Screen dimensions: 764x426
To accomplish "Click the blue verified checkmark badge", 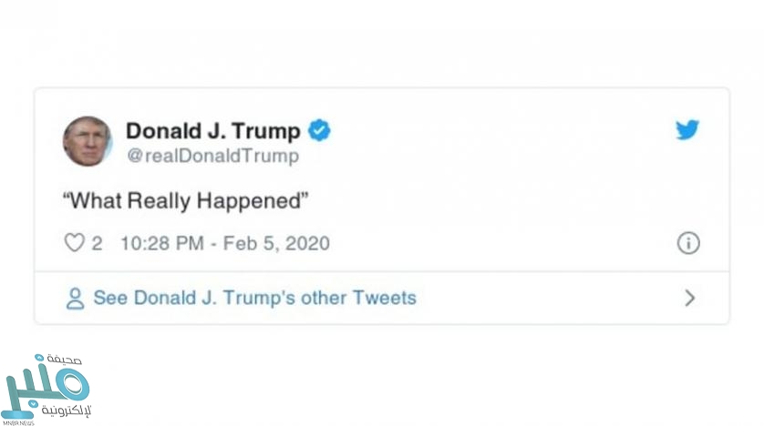I will [318, 131].
